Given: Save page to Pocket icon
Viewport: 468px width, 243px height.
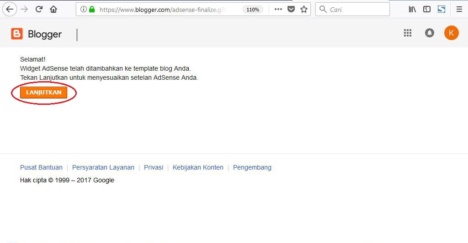Looking at the screenshot, I should [x=291, y=10].
